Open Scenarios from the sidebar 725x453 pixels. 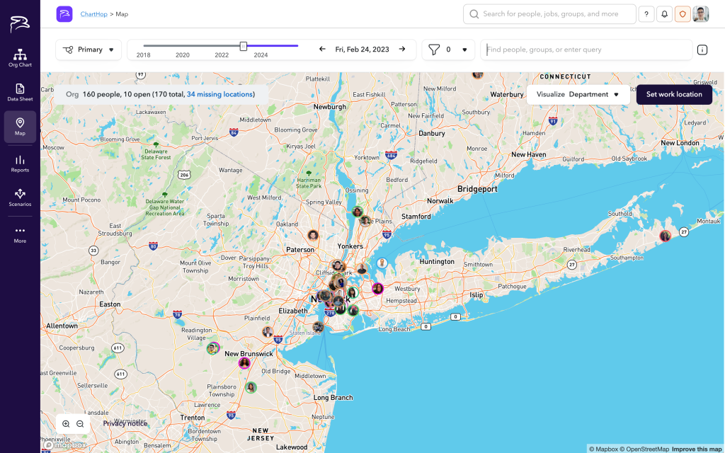pyautogui.click(x=20, y=197)
